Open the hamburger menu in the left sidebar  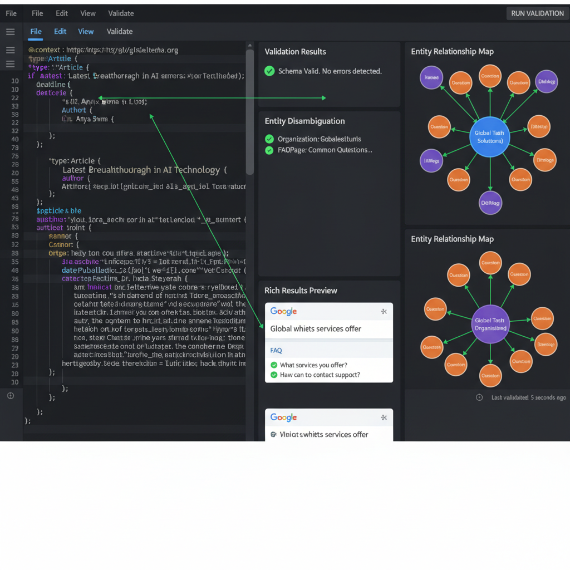click(x=10, y=31)
